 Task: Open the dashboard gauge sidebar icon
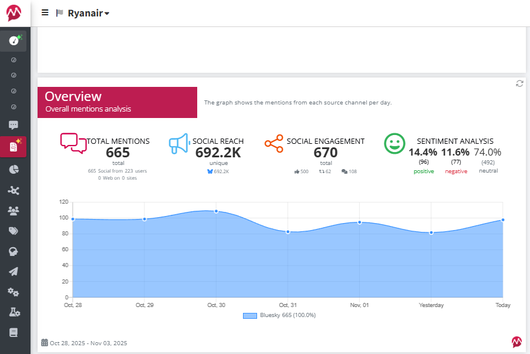tap(13, 41)
